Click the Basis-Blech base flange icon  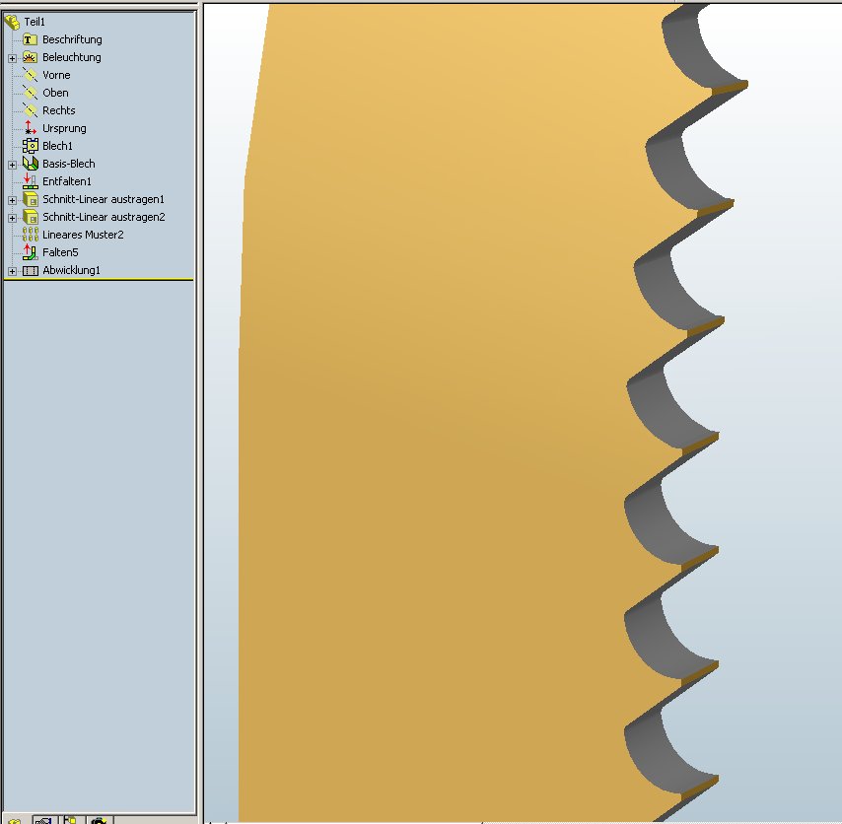click(30, 164)
